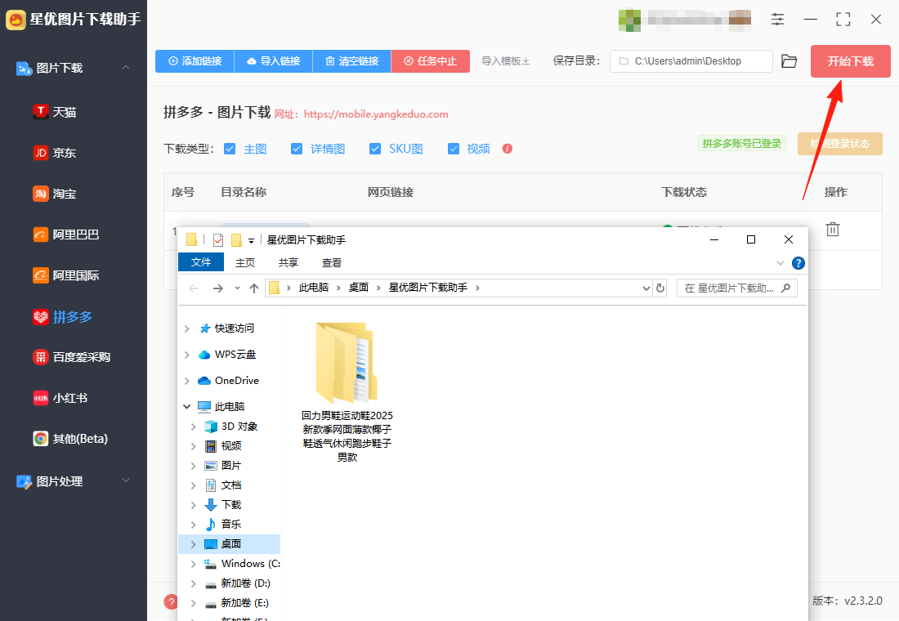
Task: Select 桌面 in the navigation tree
Action: click(x=230, y=544)
